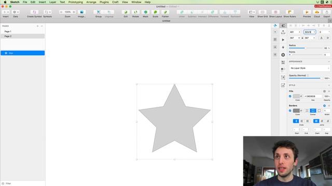Select the Star layer in layer list
The image size is (332, 186).
point(23,53)
